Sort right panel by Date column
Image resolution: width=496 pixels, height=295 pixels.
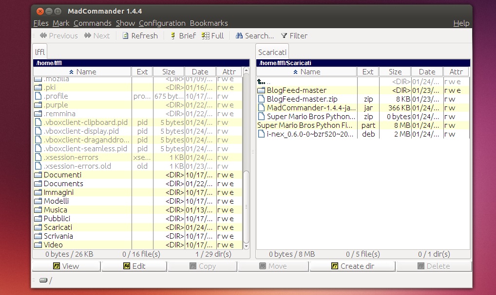click(x=427, y=72)
